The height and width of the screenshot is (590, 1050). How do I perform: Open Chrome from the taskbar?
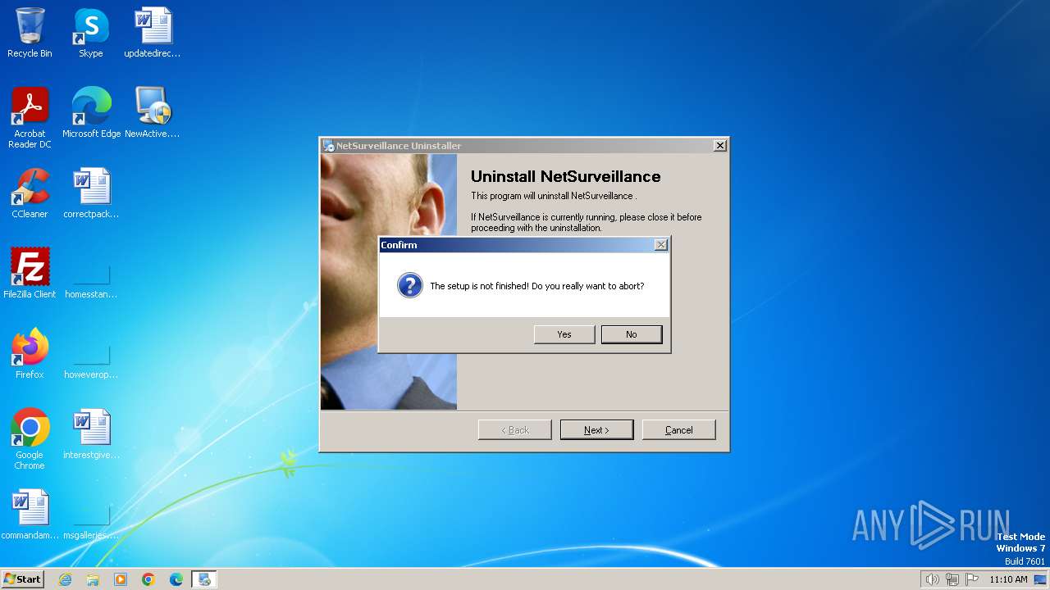coord(148,579)
